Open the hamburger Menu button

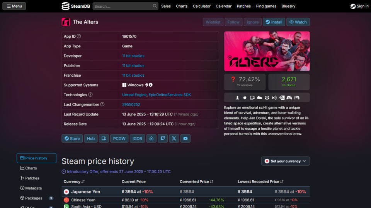tap(14, 6)
